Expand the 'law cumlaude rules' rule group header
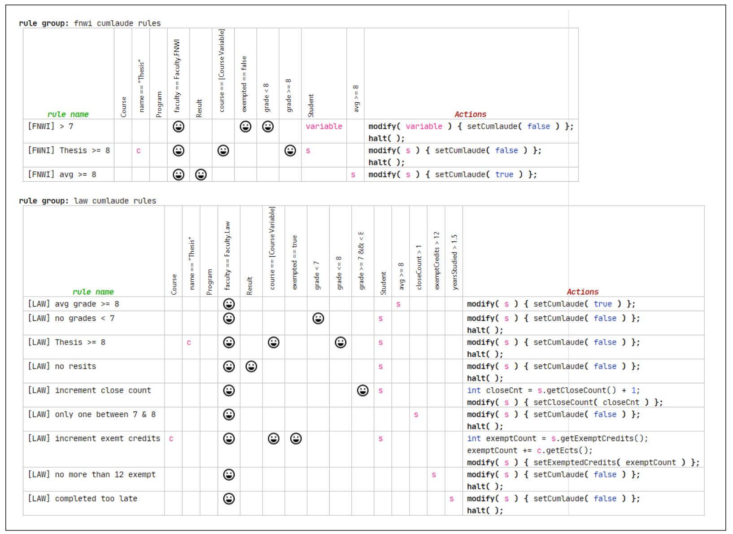The height and width of the screenshot is (534, 733). point(87,201)
